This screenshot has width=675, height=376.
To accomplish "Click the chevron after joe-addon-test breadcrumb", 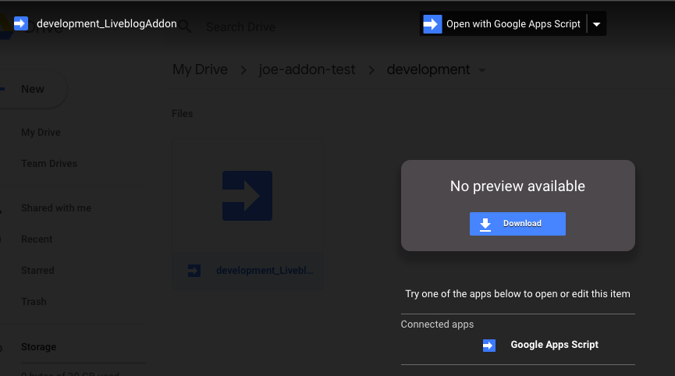I will point(371,70).
